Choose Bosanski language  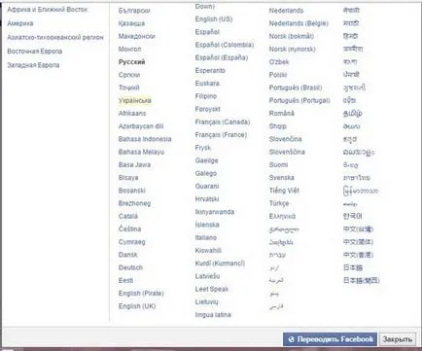[x=132, y=191]
